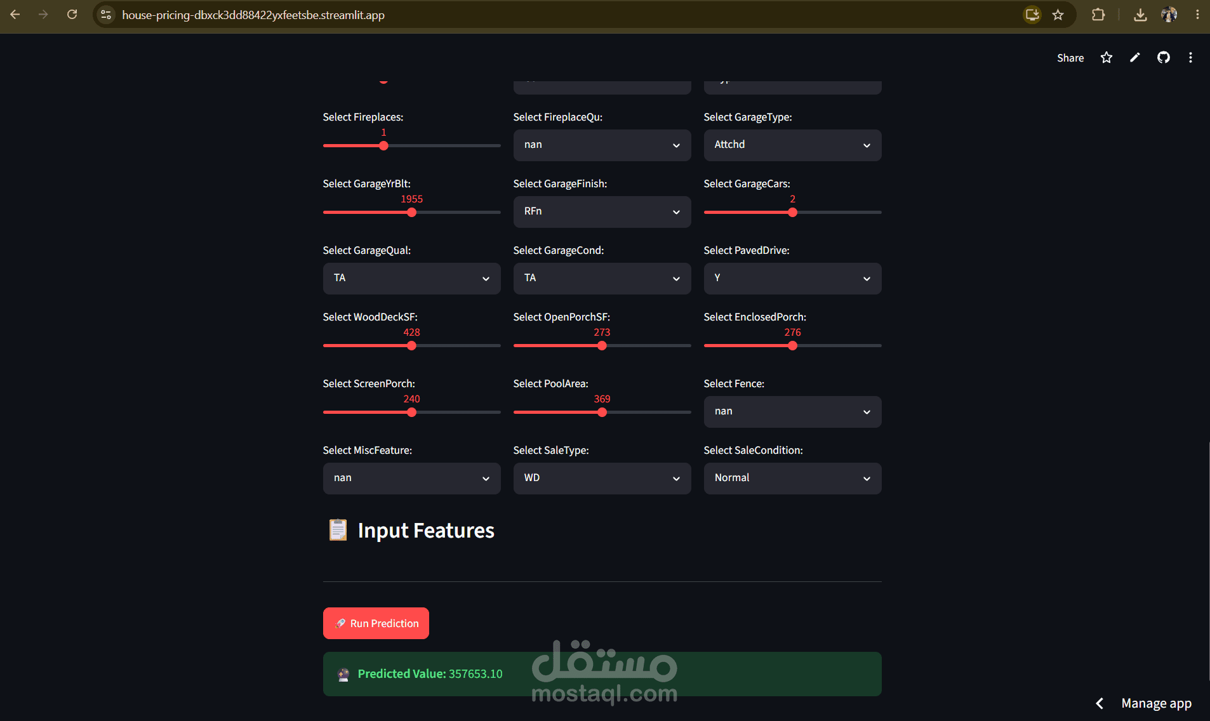
Task: Click the browser forward arrow
Action: point(43,15)
